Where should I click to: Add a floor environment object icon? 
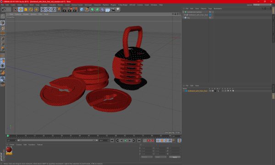[108, 10]
